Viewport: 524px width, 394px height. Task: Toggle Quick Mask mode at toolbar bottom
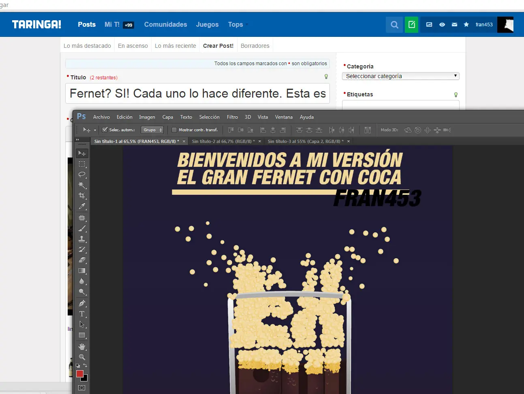82,388
